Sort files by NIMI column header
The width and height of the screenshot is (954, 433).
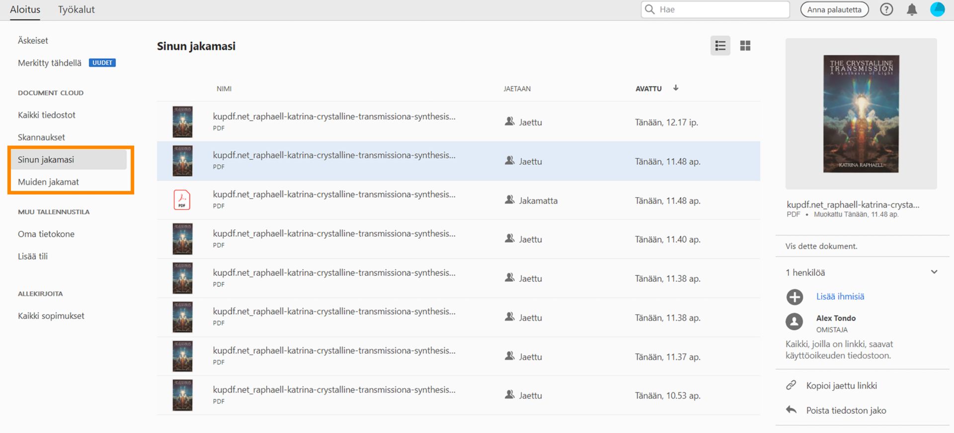pos(224,89)
